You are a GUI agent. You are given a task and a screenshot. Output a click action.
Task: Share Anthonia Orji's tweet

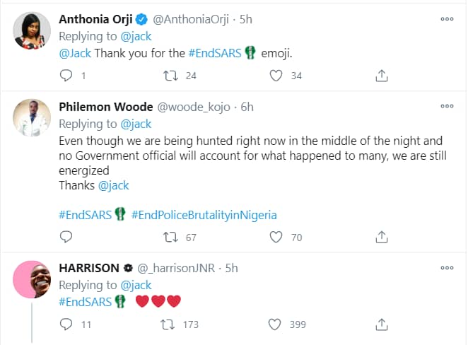point(380,75)
